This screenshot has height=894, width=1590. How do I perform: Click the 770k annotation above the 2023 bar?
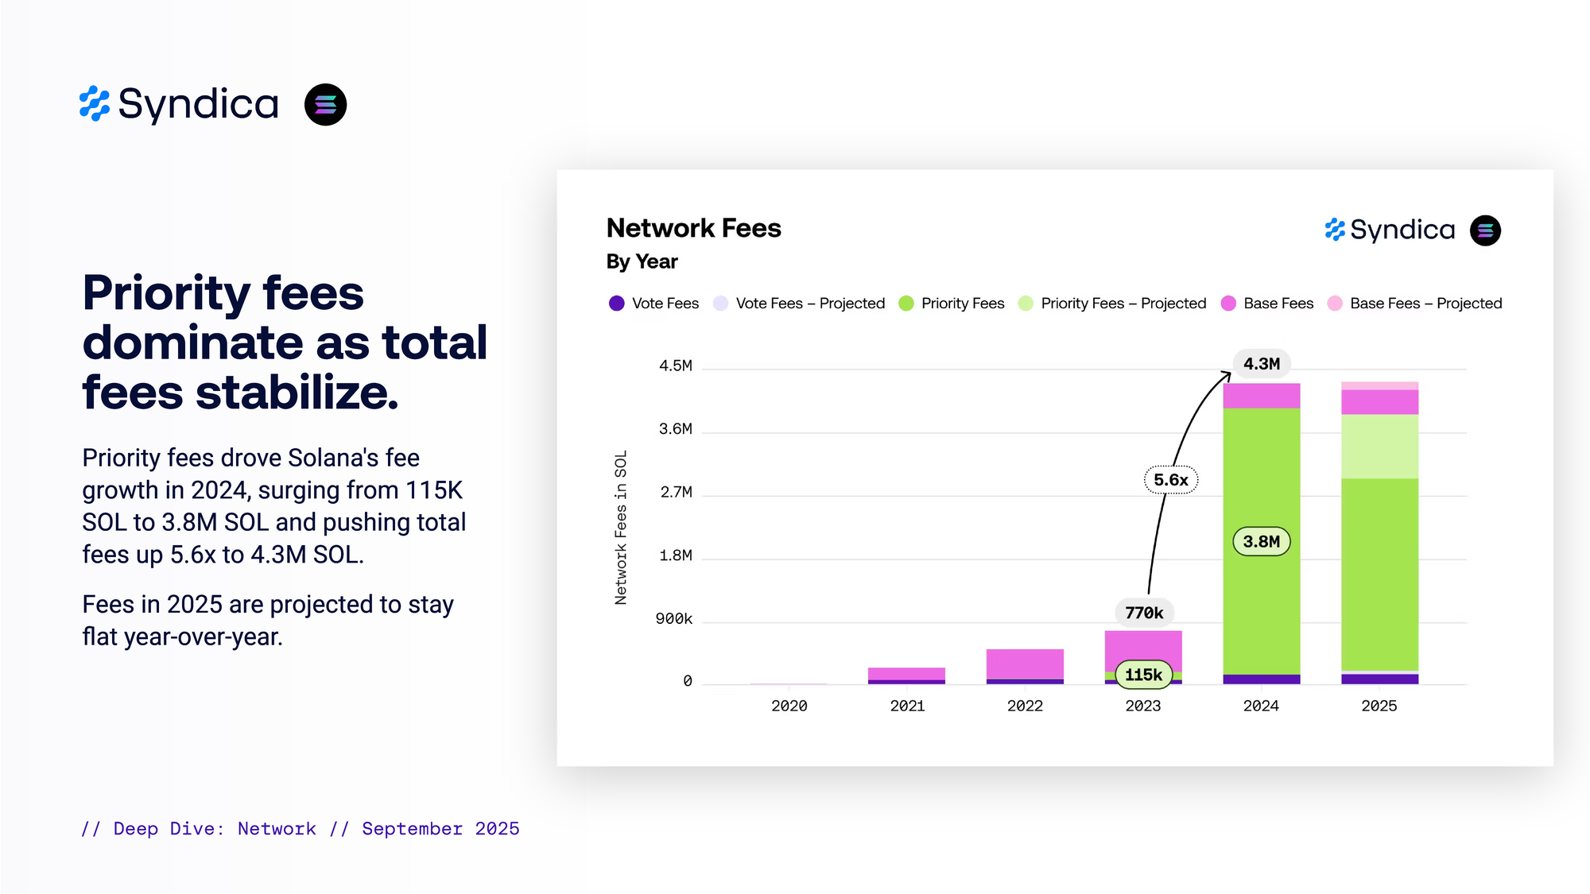(1144, 613)
